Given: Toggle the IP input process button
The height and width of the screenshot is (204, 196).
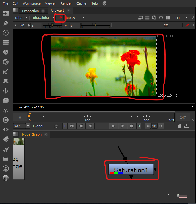Looking at the screenshot, I should pos(60,18).
